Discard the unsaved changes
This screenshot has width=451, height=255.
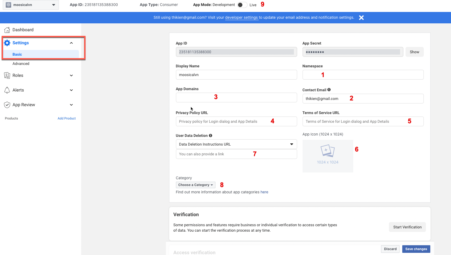(390, 249)
